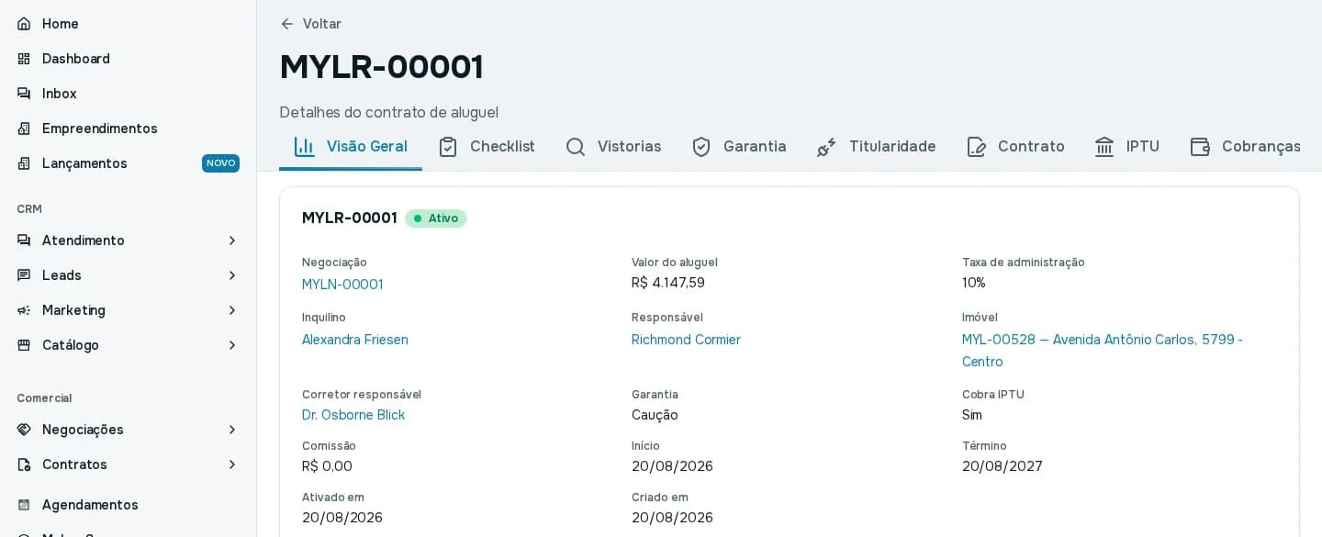The image size is (1322, 537).
Task: Click the Visão Geral chart icon
Action: click(x=304, y=147)
